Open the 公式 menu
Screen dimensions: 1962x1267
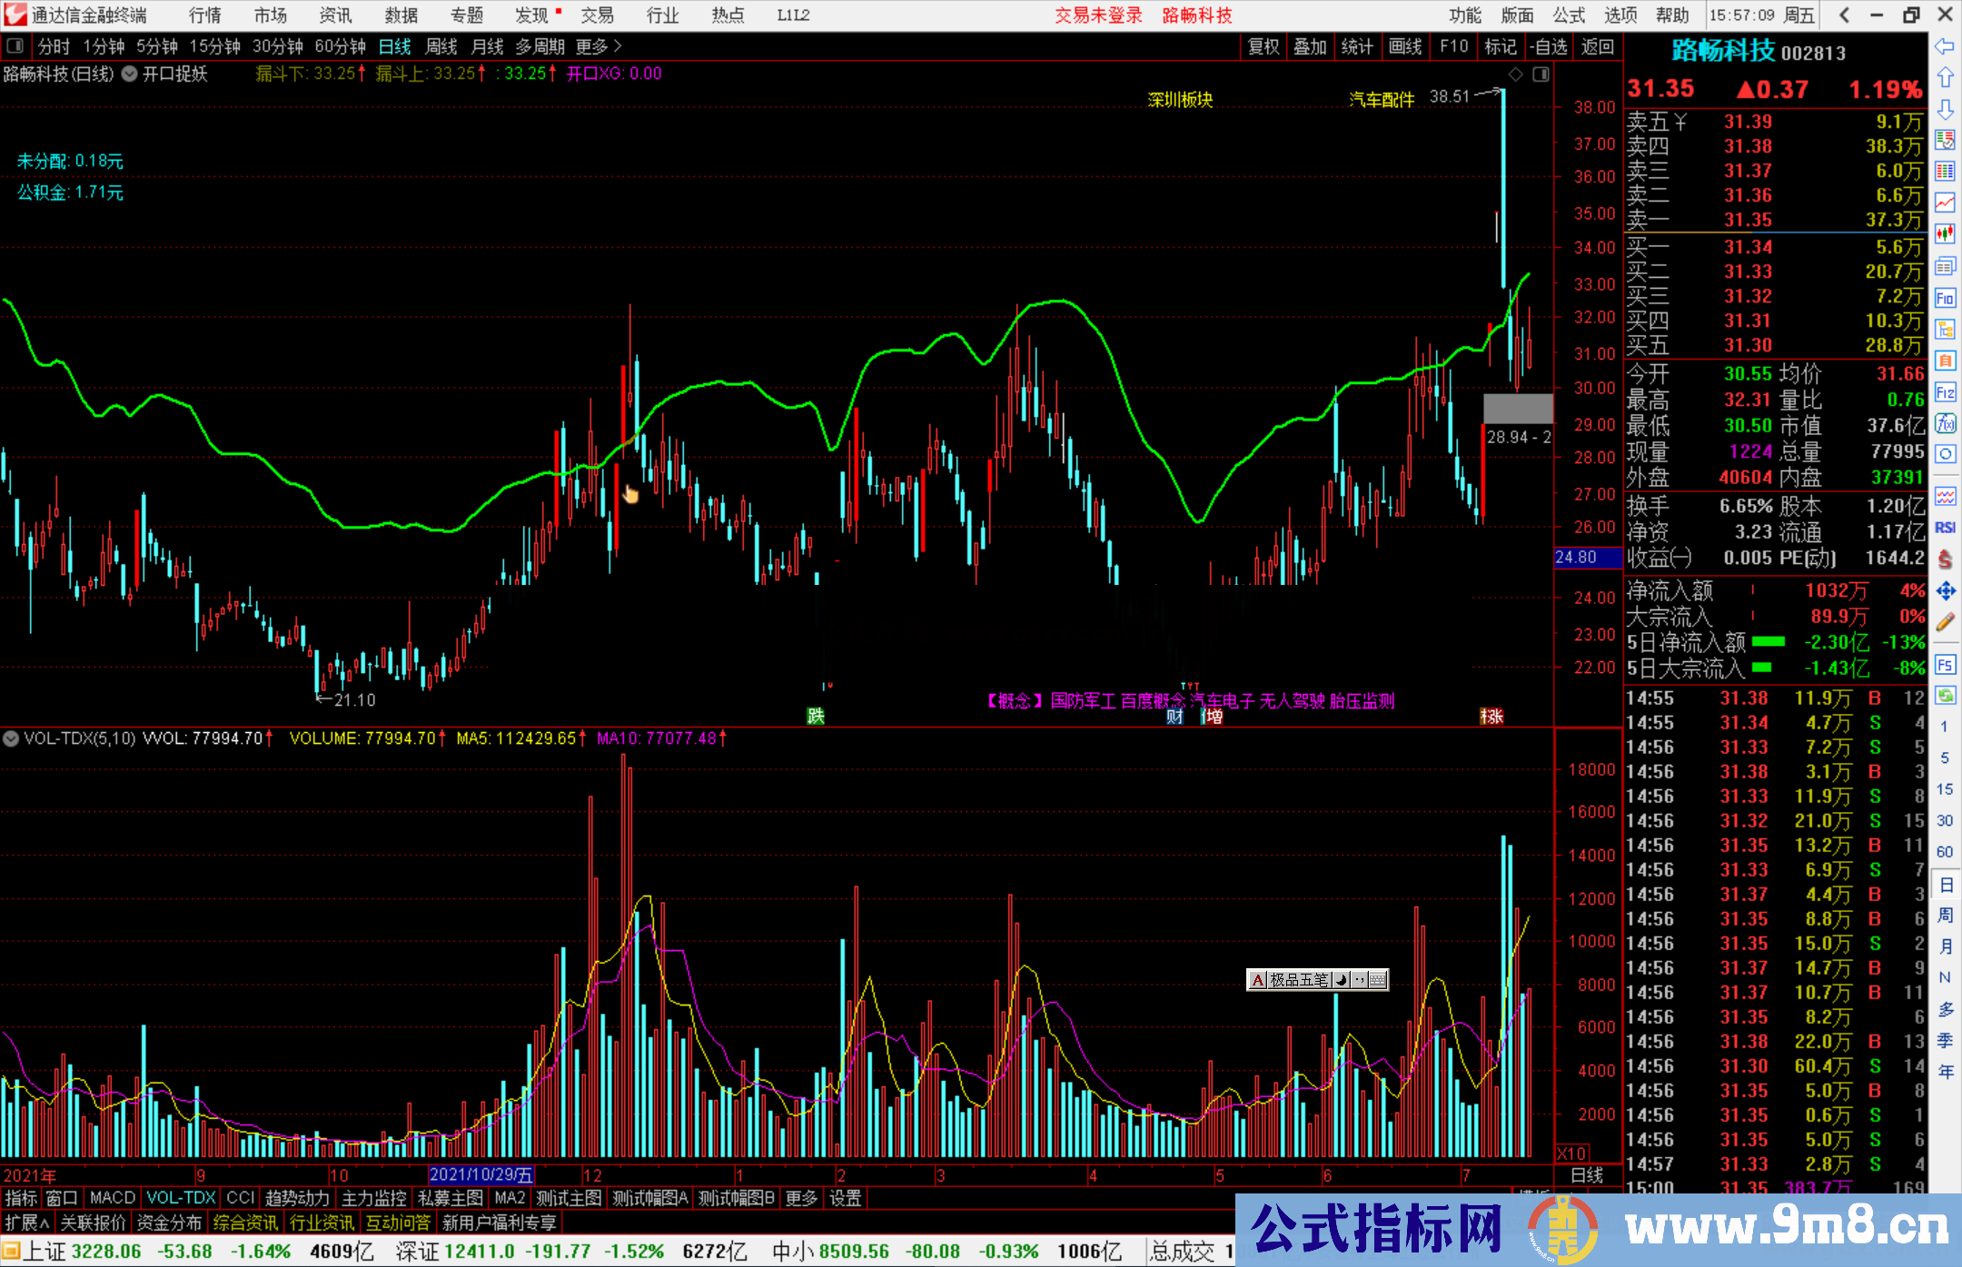click(x=1568, y=15)
